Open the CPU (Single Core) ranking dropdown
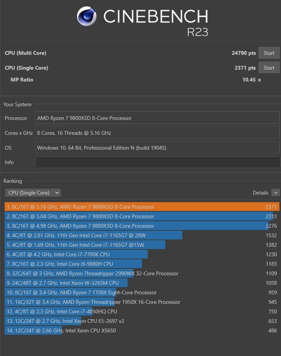 pyautogui.click(x=33, y=193)
